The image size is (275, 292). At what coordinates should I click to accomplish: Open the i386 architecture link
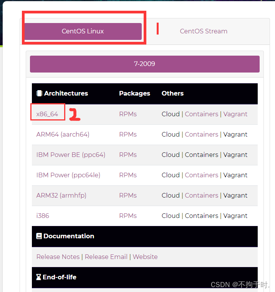(x=43, y=216)
